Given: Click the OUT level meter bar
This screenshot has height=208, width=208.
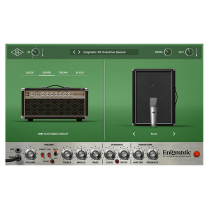Looking at the screenshot, I should pos(196,52).
